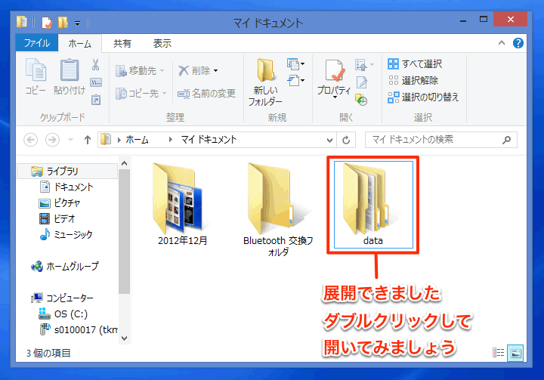Click the Paste shortcut icon
Screen dimensions: 544x380
[96, 100]
